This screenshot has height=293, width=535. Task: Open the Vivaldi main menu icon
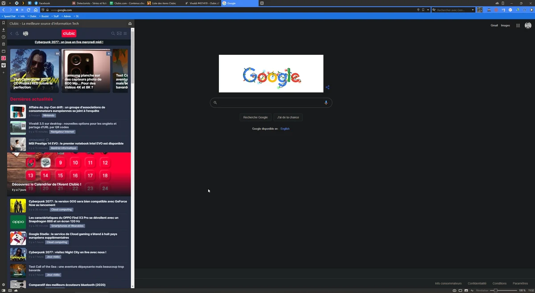[4, 3]
